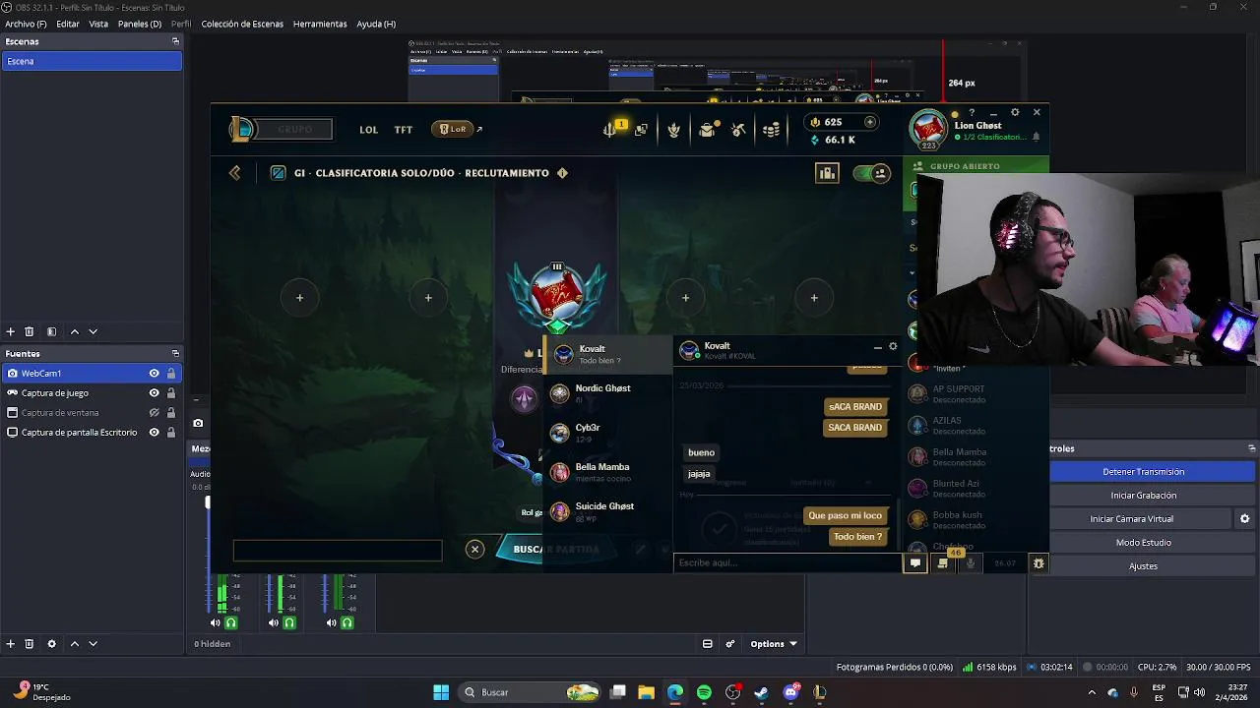Expand mixer Options dropdown

click(x=774, y=644)
